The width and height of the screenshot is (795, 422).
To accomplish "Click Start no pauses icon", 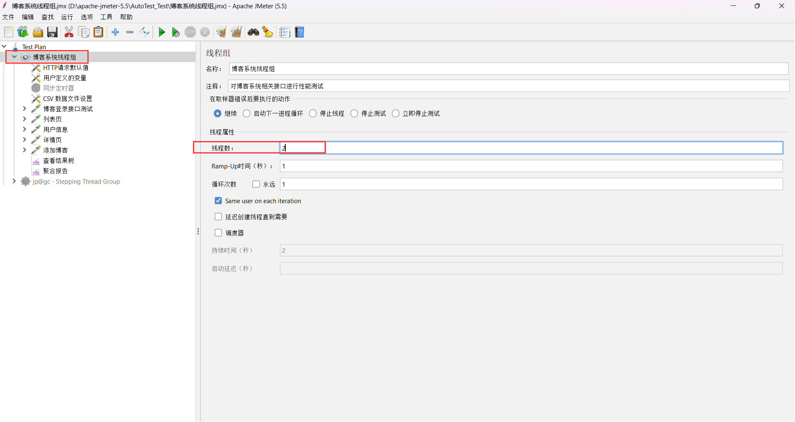I will [176, 32].
